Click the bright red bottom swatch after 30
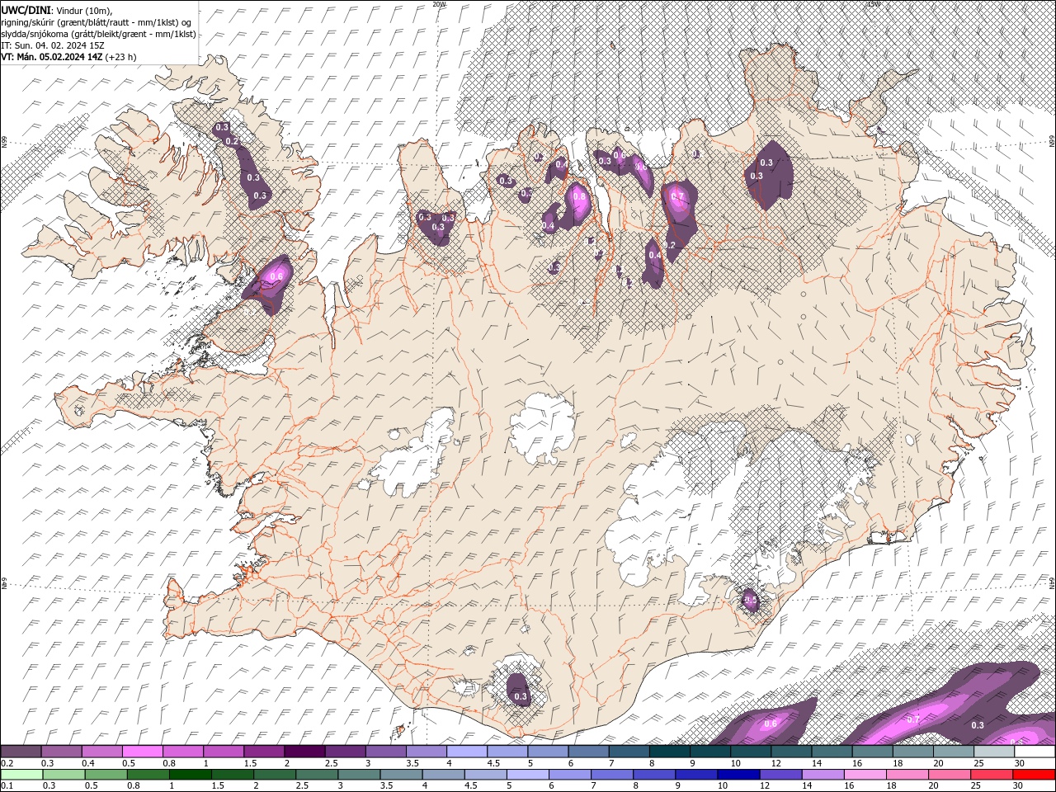The width and height of the screenshot is (1056, 792). coord(1033,775)
